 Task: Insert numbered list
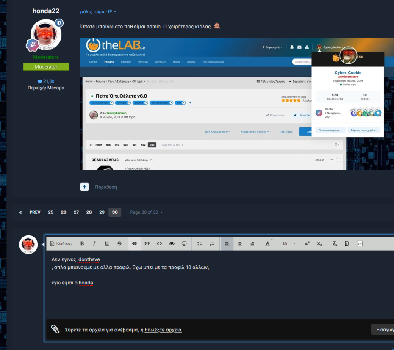[x=212, y=243]
